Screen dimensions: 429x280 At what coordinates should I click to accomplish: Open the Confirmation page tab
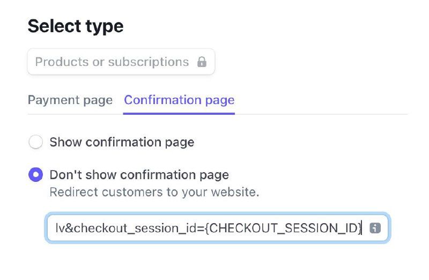[179, 100]
